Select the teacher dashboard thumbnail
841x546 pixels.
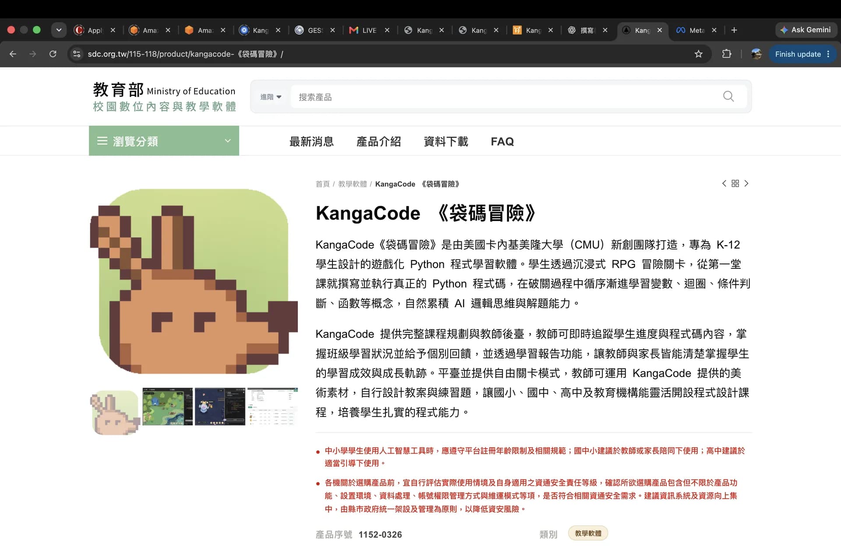coord(272,406)
